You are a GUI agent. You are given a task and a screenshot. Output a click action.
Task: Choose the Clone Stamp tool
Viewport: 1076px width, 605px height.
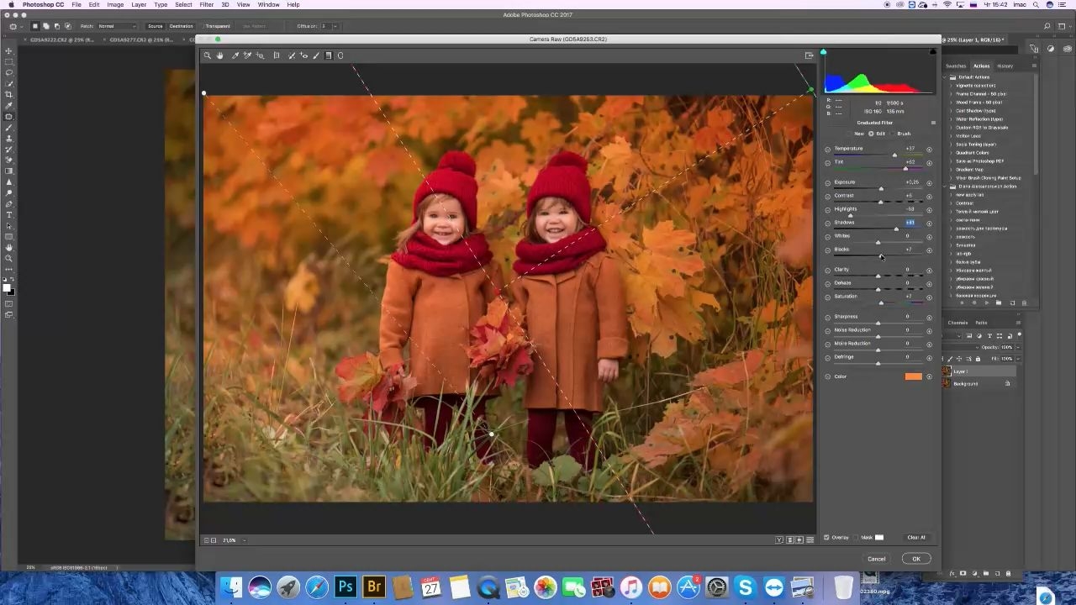click(x=9, y=139)
